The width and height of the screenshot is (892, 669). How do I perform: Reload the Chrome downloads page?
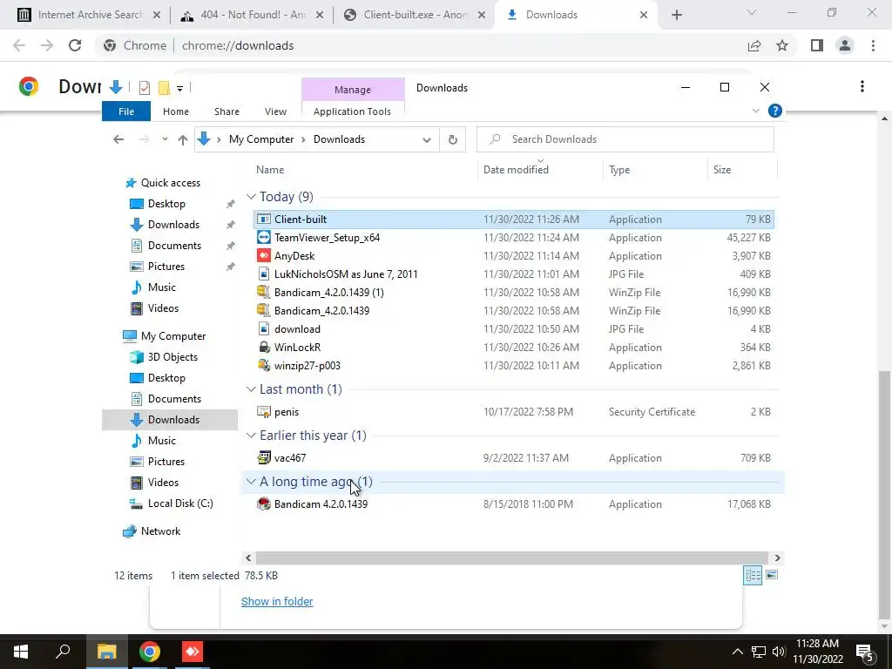coord(75,45)
